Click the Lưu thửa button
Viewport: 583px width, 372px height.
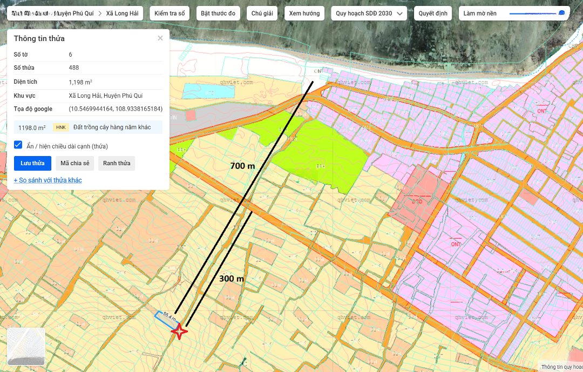tap(32, 163)
